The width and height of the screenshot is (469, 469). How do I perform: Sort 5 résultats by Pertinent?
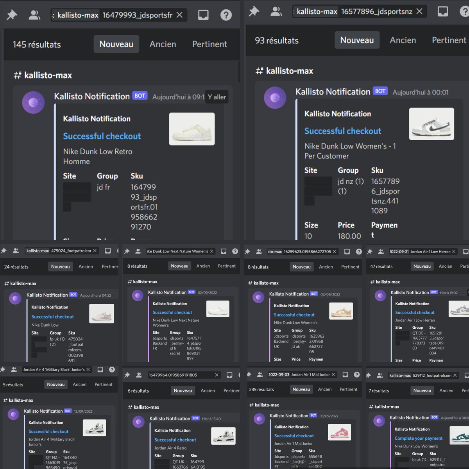104,384
